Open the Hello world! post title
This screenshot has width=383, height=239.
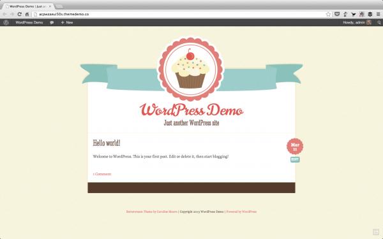(x=107, y=143)
